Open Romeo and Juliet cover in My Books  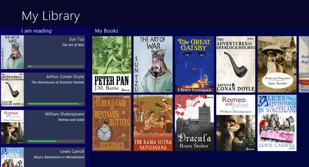[236, 123]
